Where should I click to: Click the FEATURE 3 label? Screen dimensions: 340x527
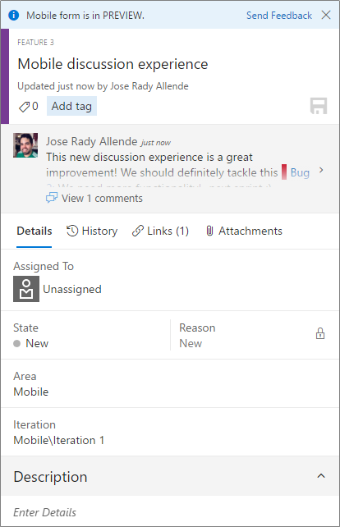coord(35,43)
